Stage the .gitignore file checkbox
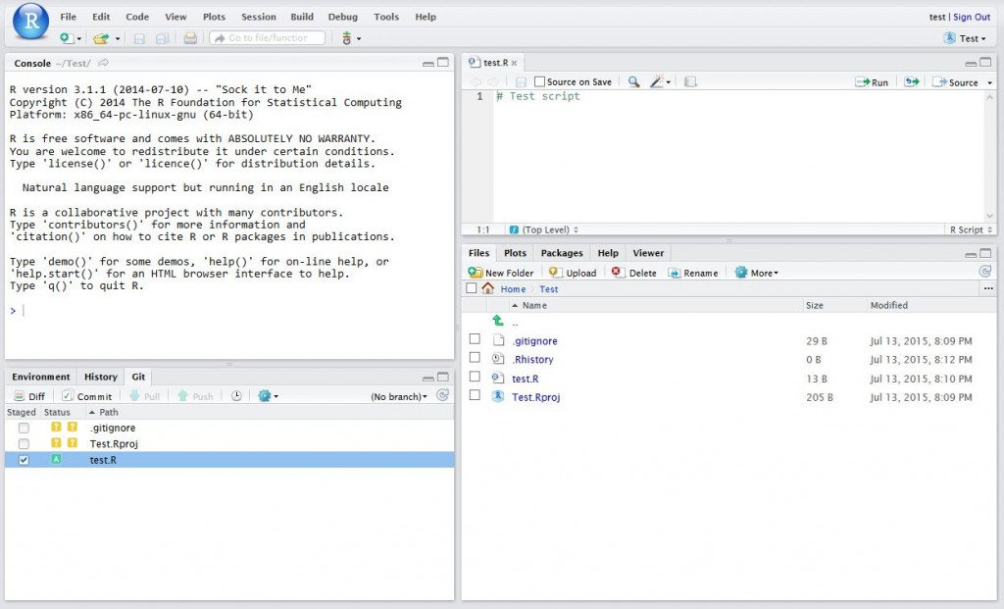The width and height of the screenshot is (1004, 609). point(23,428)
